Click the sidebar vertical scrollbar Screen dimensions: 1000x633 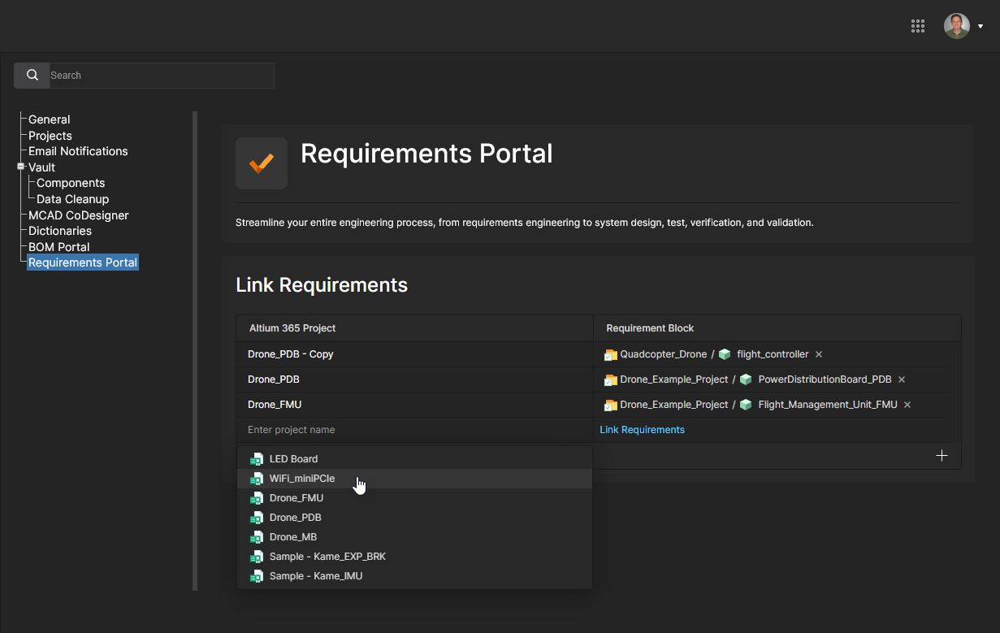[195, 349]
